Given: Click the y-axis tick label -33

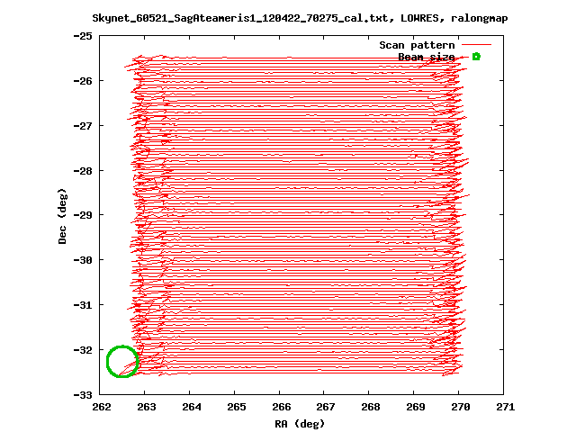Looking at the screenshot, I should (83, 395).
